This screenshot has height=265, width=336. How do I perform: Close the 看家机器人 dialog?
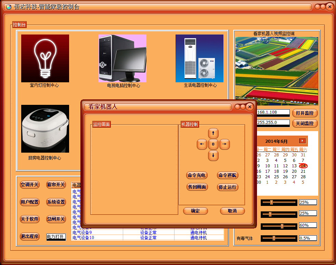(250, 107)
